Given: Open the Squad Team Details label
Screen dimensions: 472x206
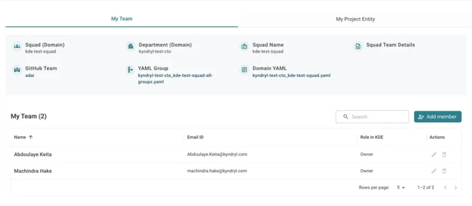Looking at the screenshot, I should [391, 45].
